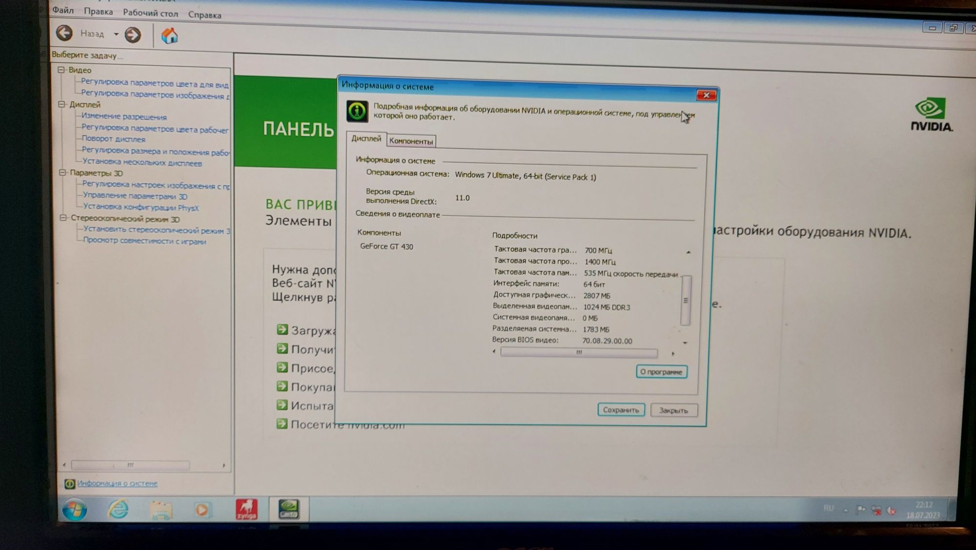Click NVIDIA Control Panel taskbar icon
This screenshot has width=976, height=550.
(x=289, y=509)
